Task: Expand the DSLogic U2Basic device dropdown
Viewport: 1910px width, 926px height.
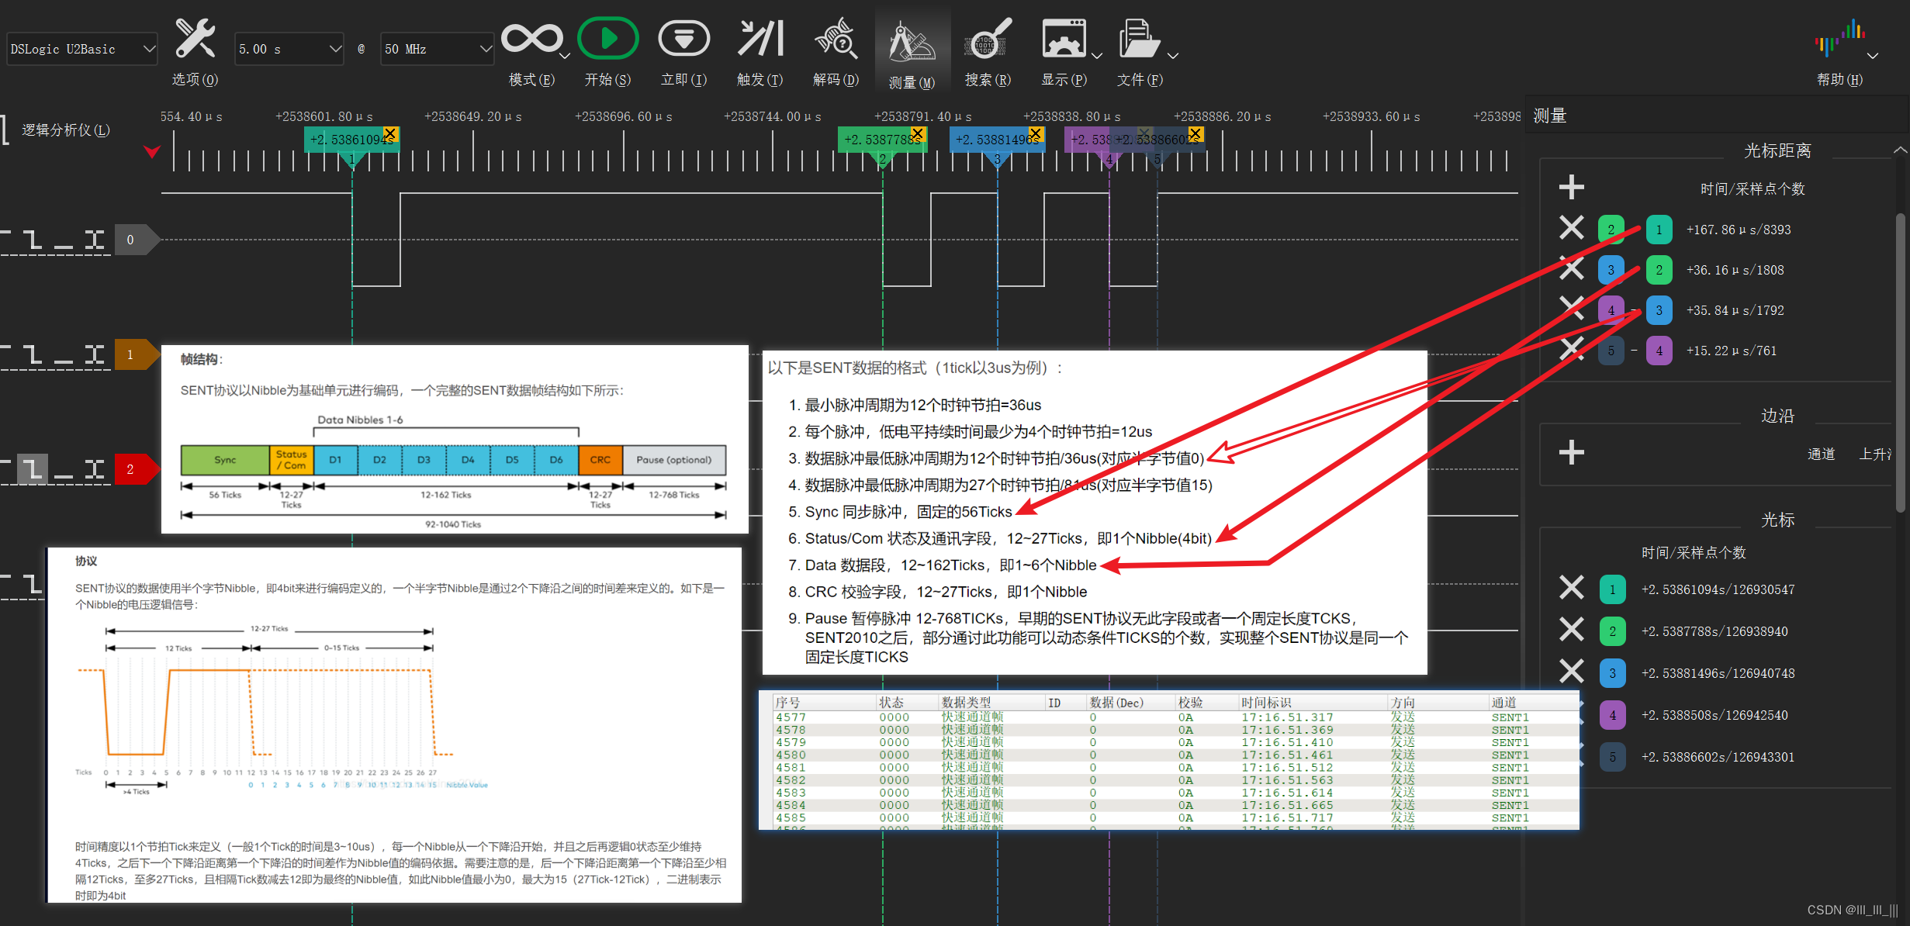Action: click(82, 49)
